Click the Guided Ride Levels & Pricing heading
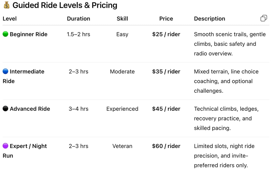The width and height of the screenshot is (275, 172). [x=65, y=5]
